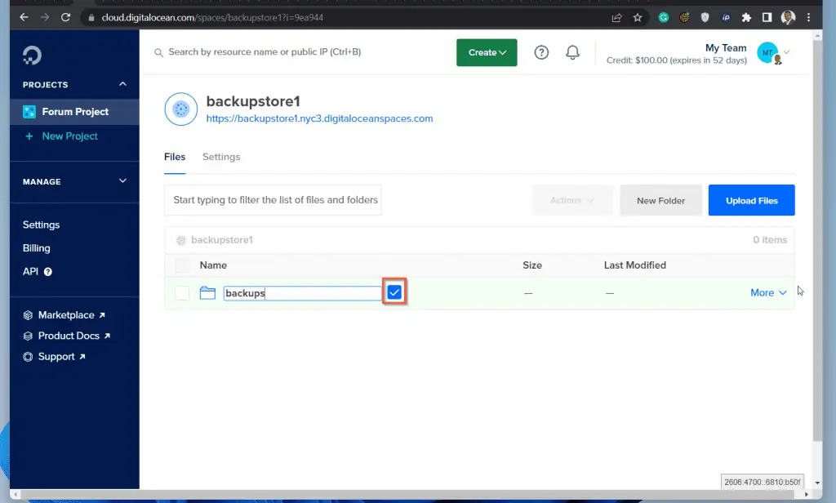This screenshot has width=836, height=503.
Task: Switch to the Settings tab
Action: tap(221, 157)
